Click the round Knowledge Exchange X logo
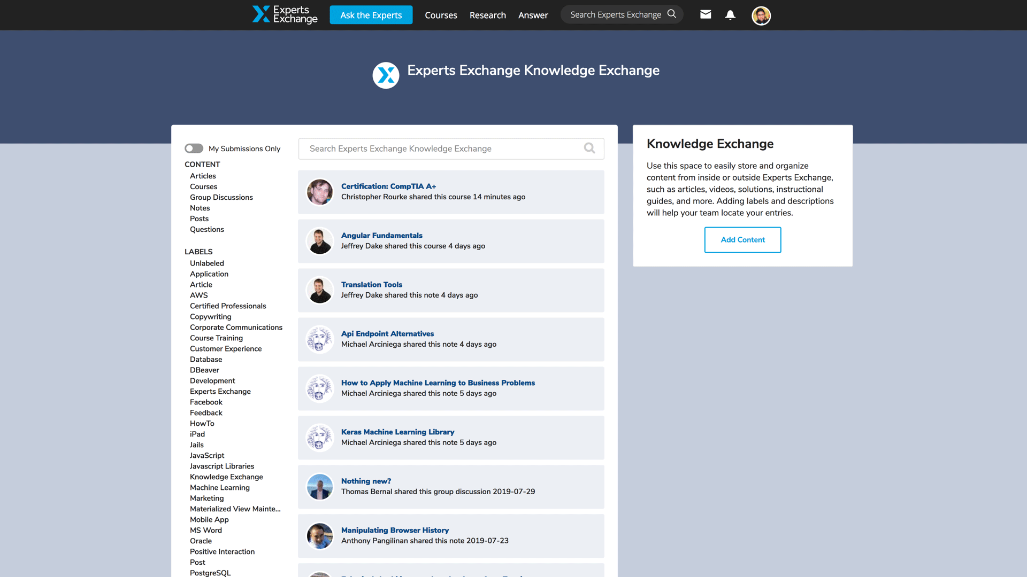 pos(386,75)
